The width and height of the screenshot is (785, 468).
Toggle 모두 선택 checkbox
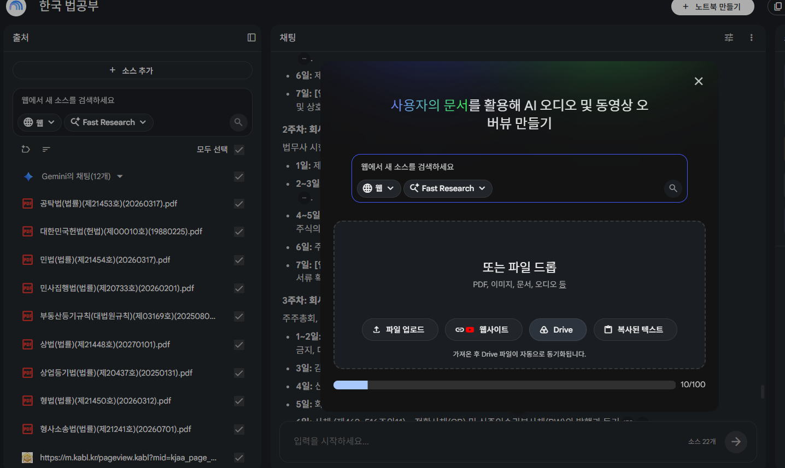(x=239, y=150)
